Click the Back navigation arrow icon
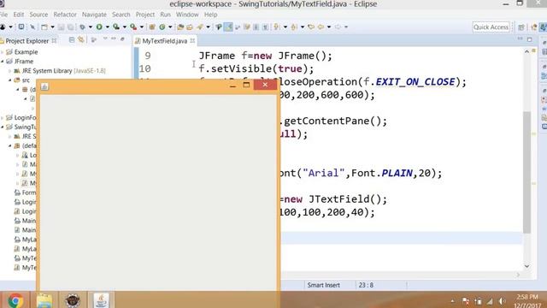 [321, 27]
